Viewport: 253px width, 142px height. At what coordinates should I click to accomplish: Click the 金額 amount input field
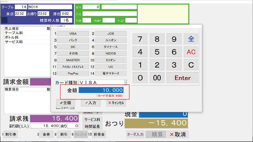101,90
